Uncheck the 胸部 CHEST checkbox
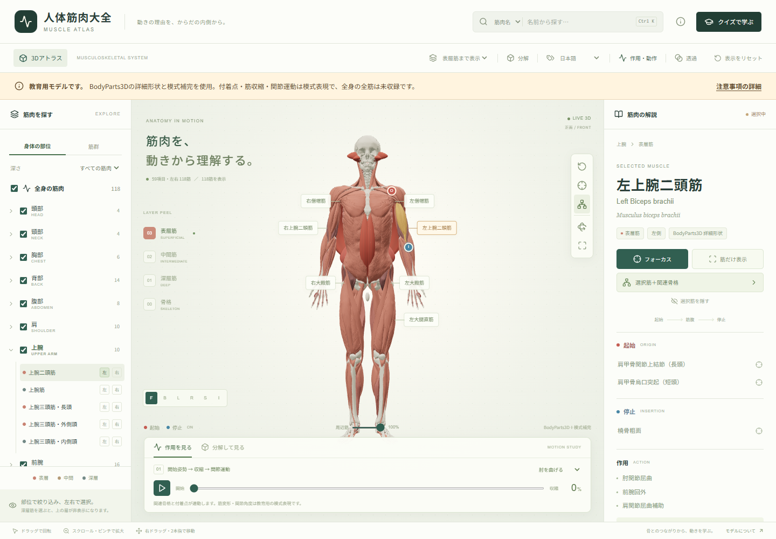776x539 pixels. click(x=23, y=257)
